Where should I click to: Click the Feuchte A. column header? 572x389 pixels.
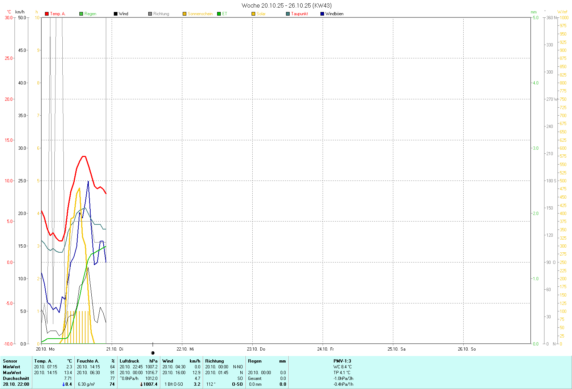(88, 361)
